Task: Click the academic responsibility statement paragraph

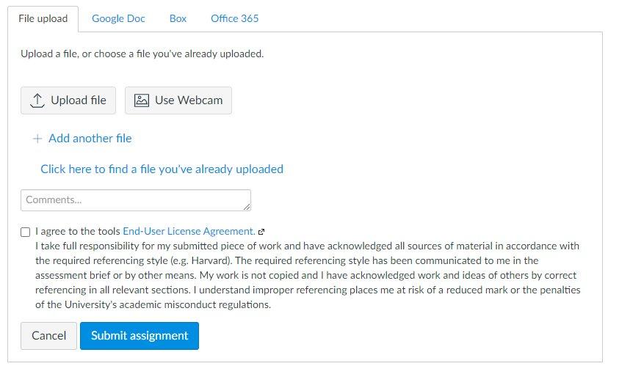Action: [308, 275]
